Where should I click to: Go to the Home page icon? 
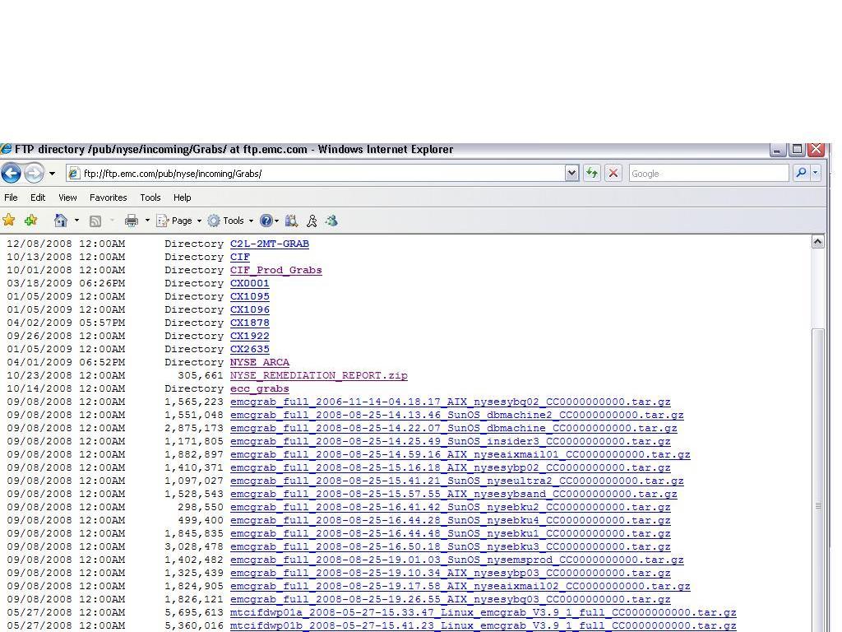click(x=61, y=221)
